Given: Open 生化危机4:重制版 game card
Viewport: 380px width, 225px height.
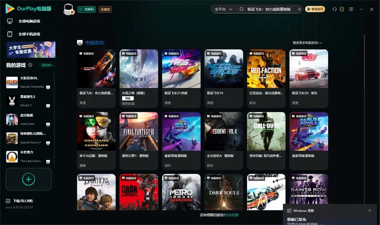Looking at the screenshot, I should [x=224, y=141].
